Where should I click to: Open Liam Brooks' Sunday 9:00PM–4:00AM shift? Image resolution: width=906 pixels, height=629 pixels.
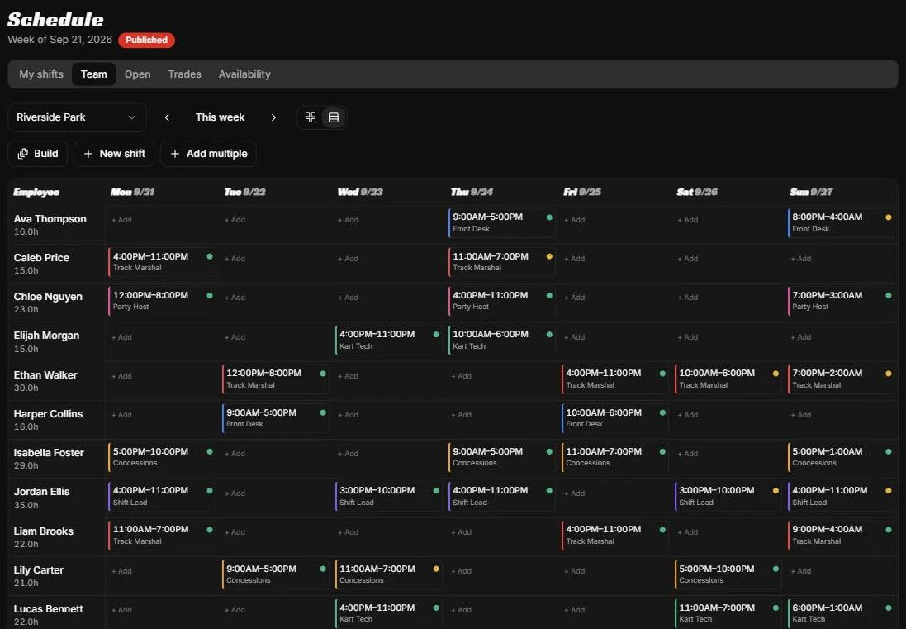842,535
